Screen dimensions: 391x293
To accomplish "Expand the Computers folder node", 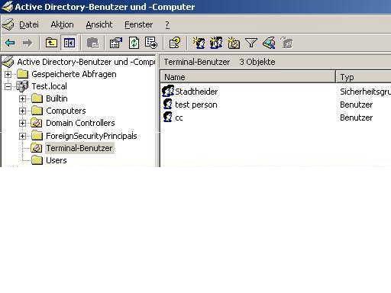I will (22, 111).
